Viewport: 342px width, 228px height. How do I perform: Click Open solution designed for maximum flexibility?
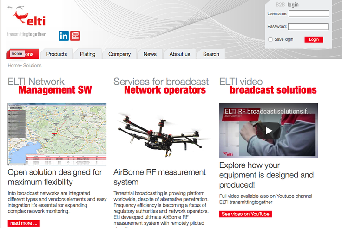[x=55, y=177]
